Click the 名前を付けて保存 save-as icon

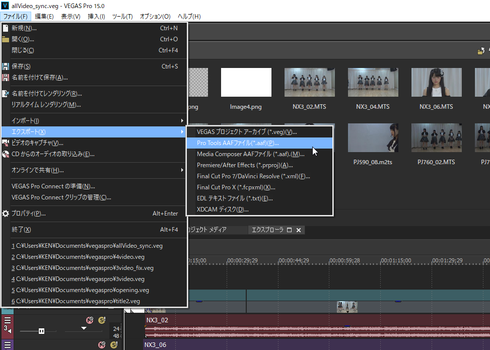pos(6,78)
